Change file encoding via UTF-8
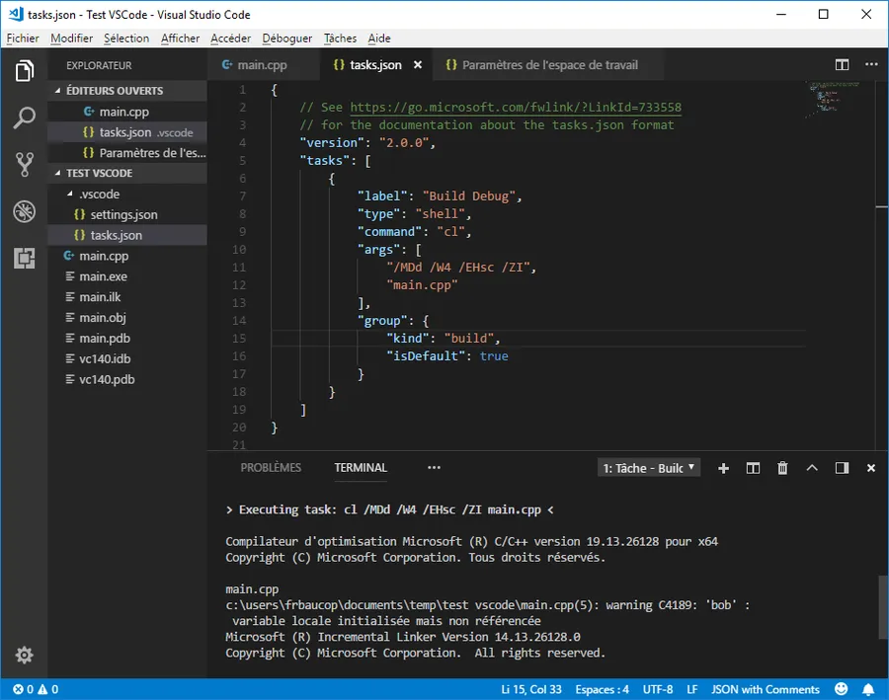889x700 pixels. 658,689
